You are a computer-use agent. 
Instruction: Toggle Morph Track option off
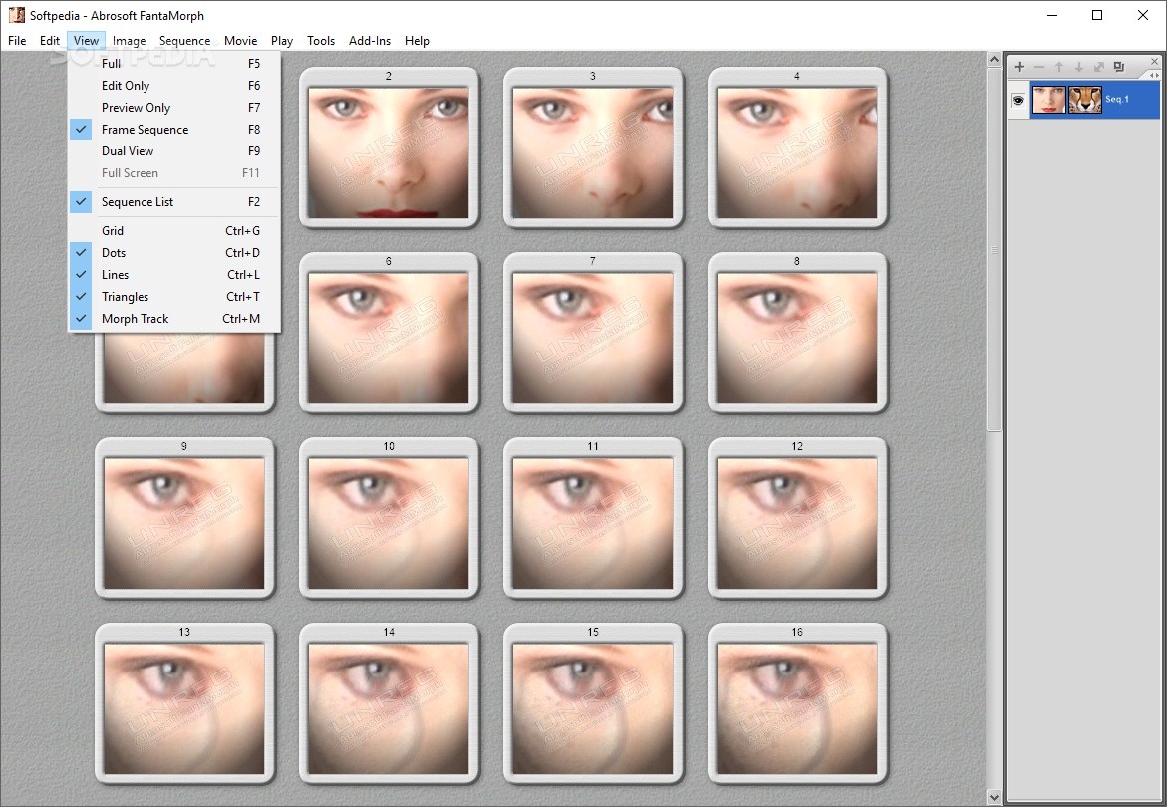click(174, 319)
